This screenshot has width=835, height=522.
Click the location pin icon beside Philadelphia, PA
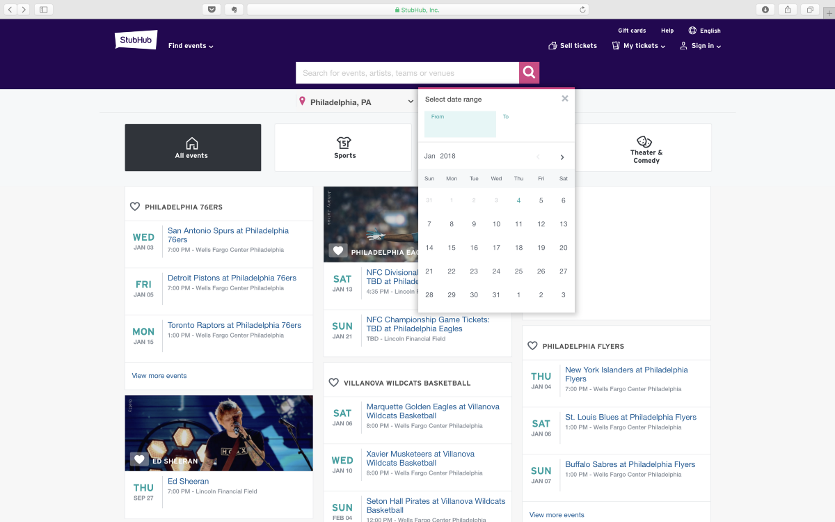pyautogui.click(x=302, y=102)
